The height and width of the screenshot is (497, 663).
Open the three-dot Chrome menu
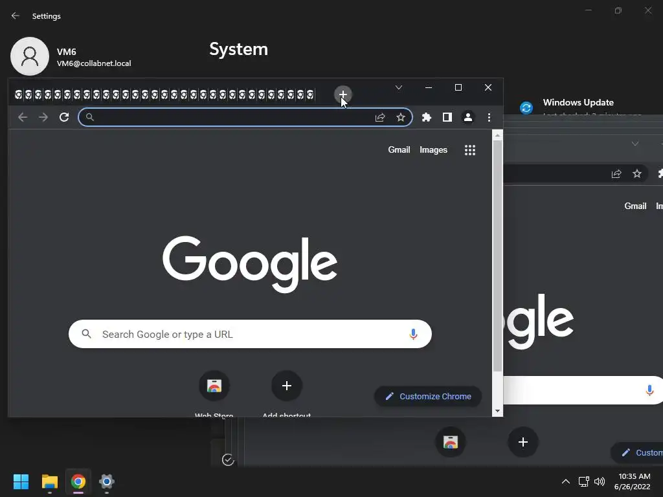489,117
